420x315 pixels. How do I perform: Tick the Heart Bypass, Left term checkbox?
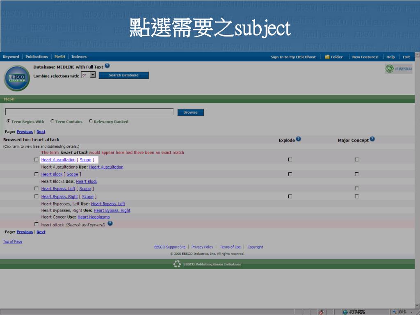tap(37, 189)
